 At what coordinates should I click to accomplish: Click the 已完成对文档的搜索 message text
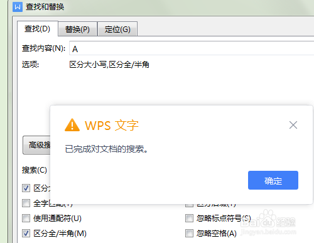point(107,149)
